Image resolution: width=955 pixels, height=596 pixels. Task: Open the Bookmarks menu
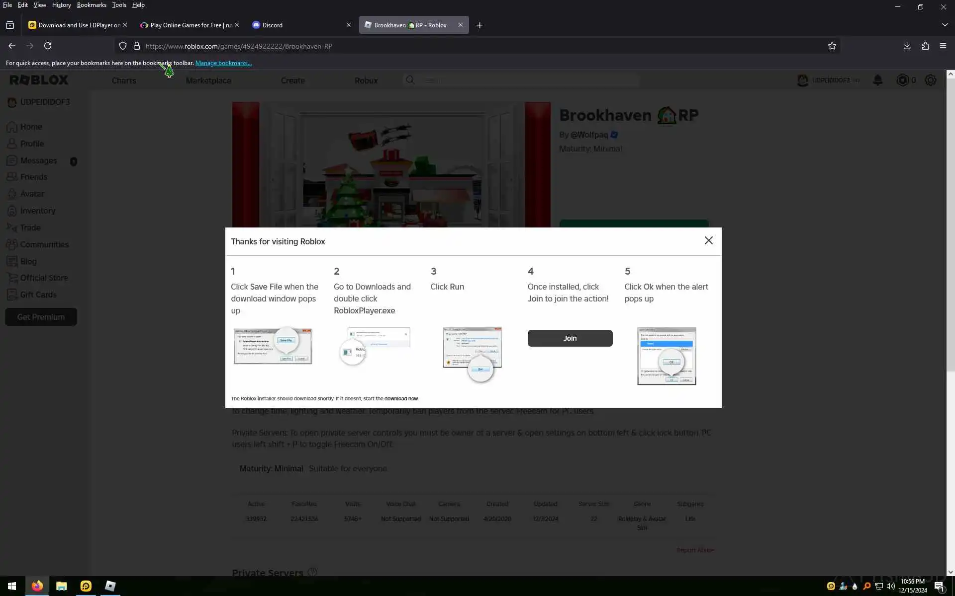coord(92,5)
